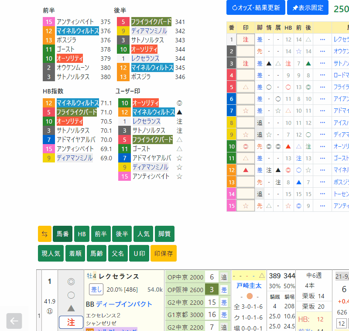This screenshot has height=331, width=349.
Task: Open mark selector for horse number 2
Action: [246, 51]
